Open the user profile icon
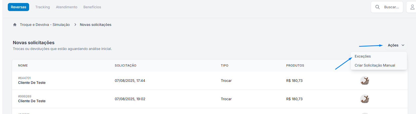The width and height of the screenshot is (416, 114). click(412, 7)
